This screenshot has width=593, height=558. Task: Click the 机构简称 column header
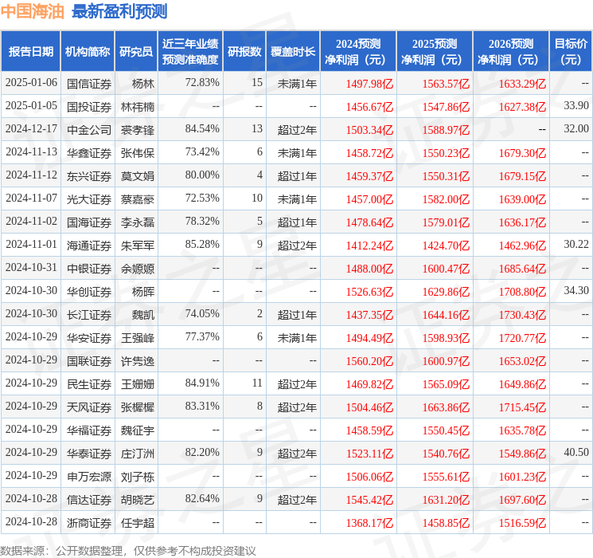pos(88,52)
